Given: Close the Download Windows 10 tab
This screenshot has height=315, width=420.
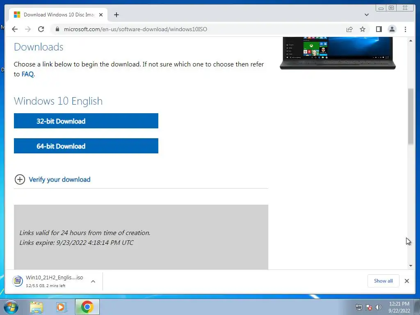Looking at the screenshot, I should point(101,15).
